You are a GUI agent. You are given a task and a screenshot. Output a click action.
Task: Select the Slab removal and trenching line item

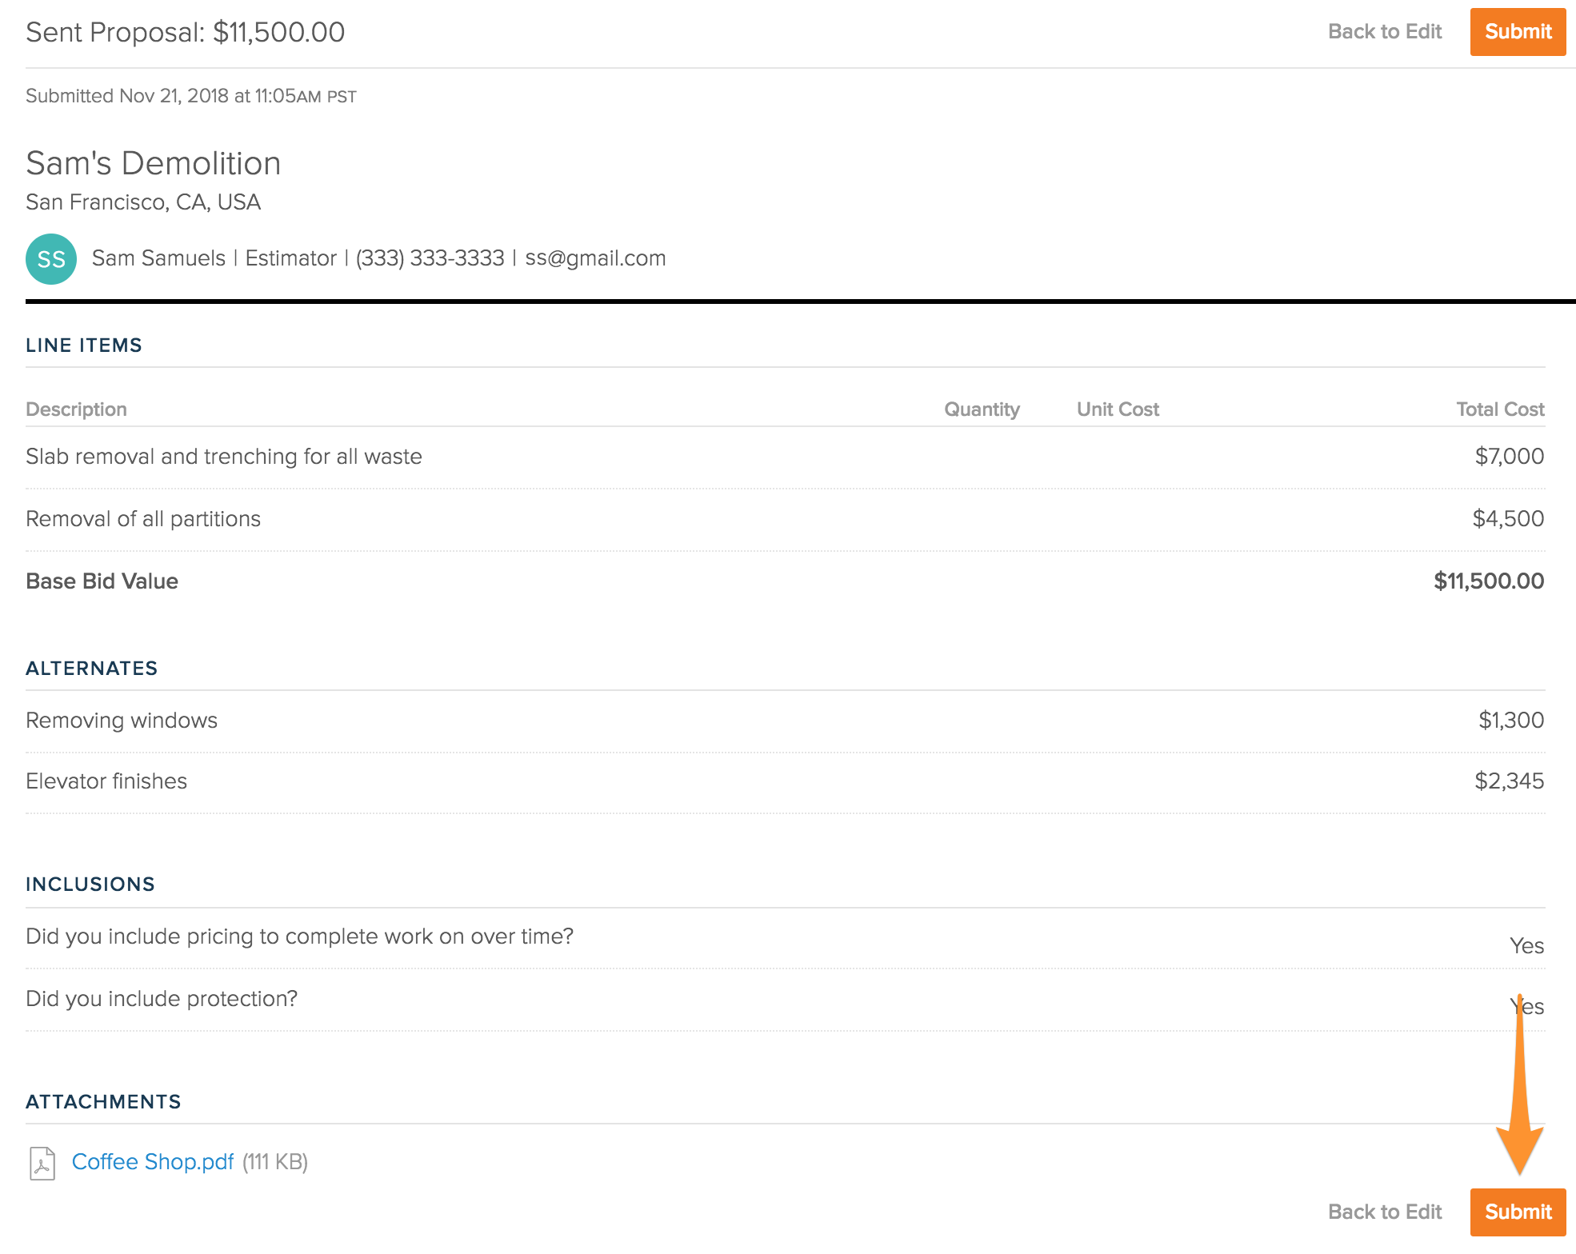(224, 457)
